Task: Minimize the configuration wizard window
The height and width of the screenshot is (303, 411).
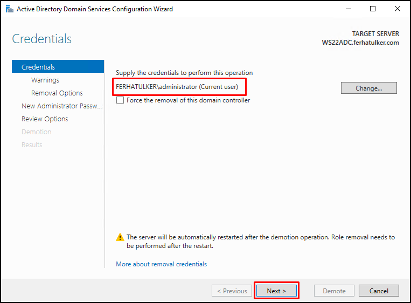Action: click(x=349, y=9)
